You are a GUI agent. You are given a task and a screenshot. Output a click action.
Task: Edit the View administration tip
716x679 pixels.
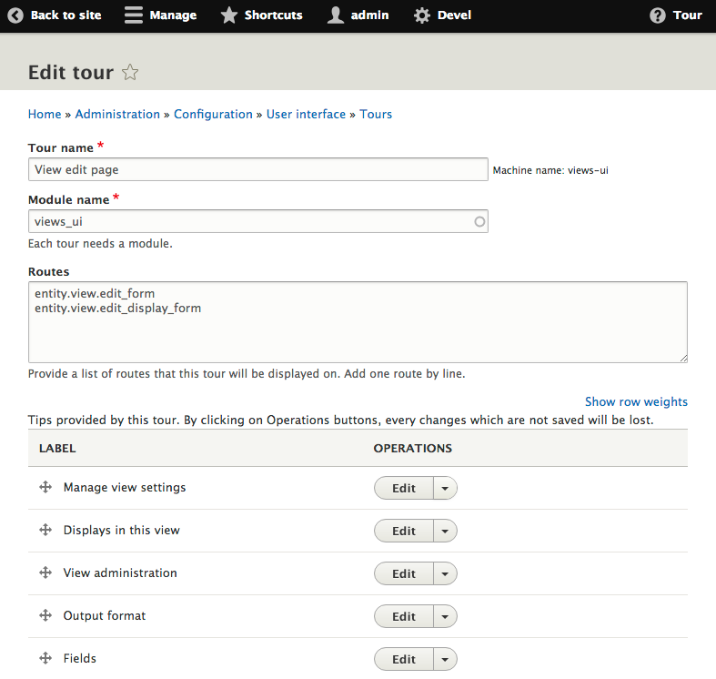(404, 573)
